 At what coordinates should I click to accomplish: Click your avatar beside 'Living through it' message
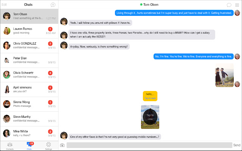click(x=237, y=13)
